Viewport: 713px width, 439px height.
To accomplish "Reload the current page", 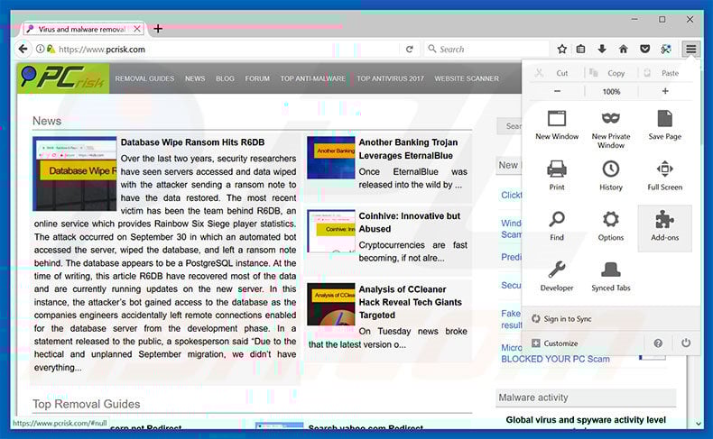I will (x=409, y=49).
